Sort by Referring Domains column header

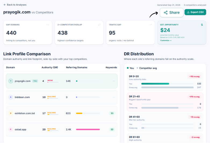77,67
